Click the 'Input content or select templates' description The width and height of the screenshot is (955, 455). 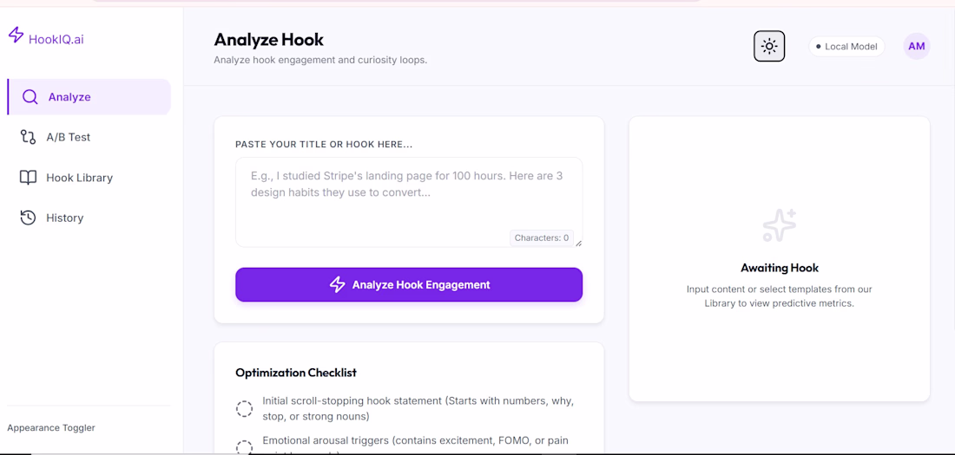point(780,296)
